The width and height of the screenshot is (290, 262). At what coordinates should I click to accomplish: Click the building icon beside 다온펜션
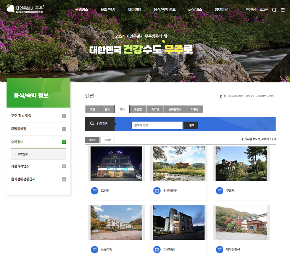pyautogui.click(x=157, y=250)
